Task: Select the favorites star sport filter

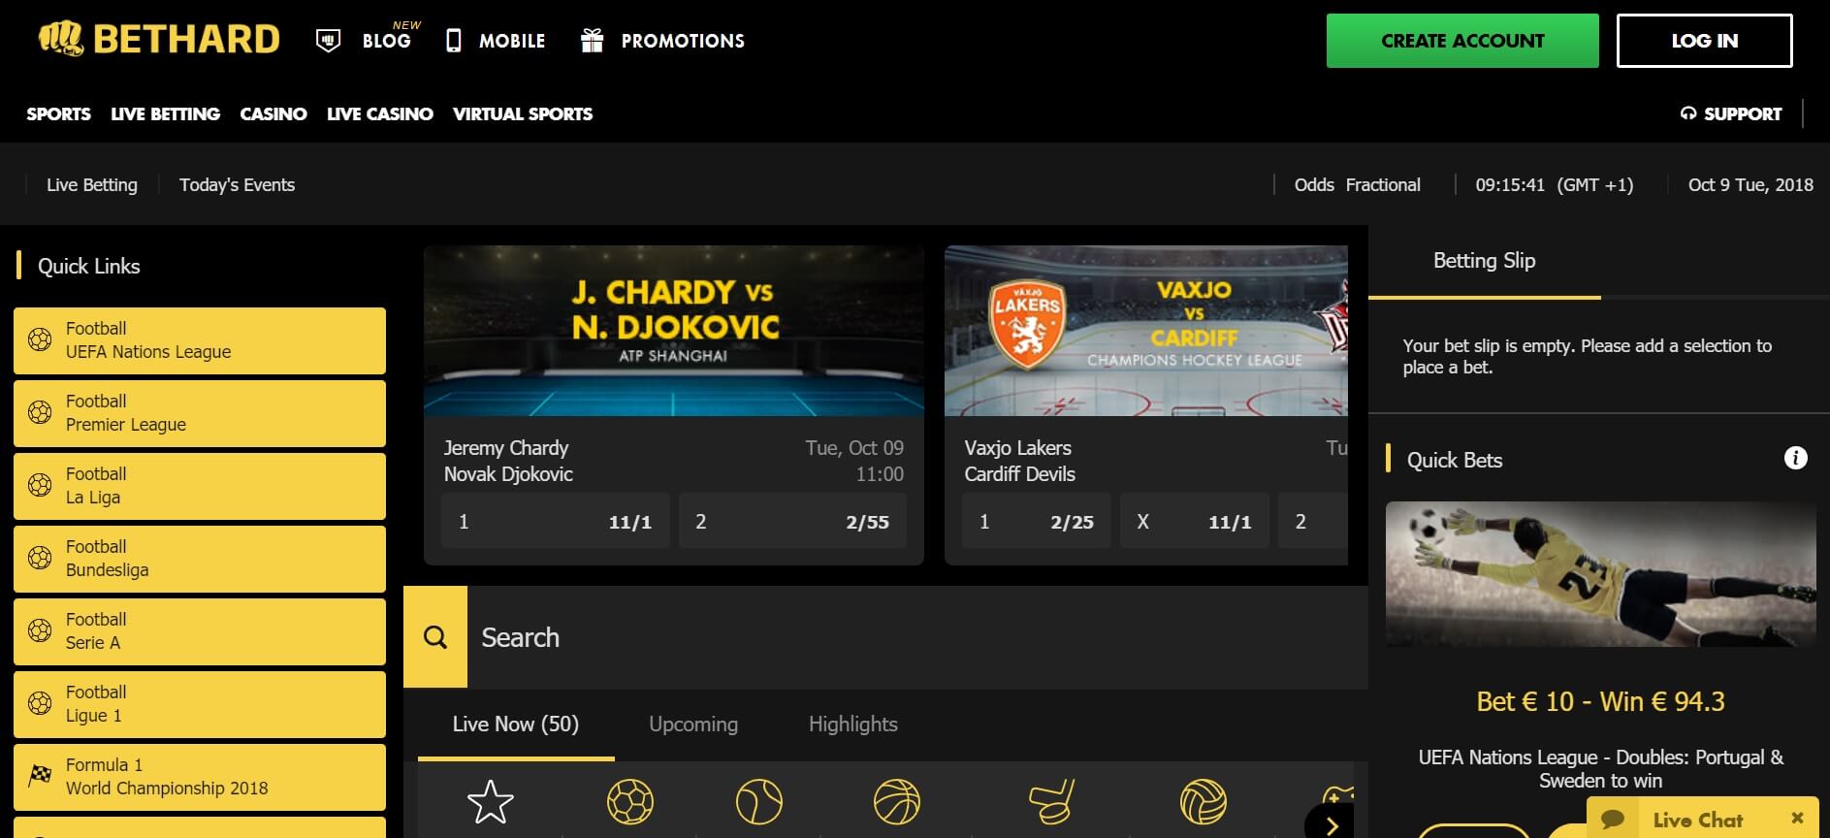Action: 490,802
